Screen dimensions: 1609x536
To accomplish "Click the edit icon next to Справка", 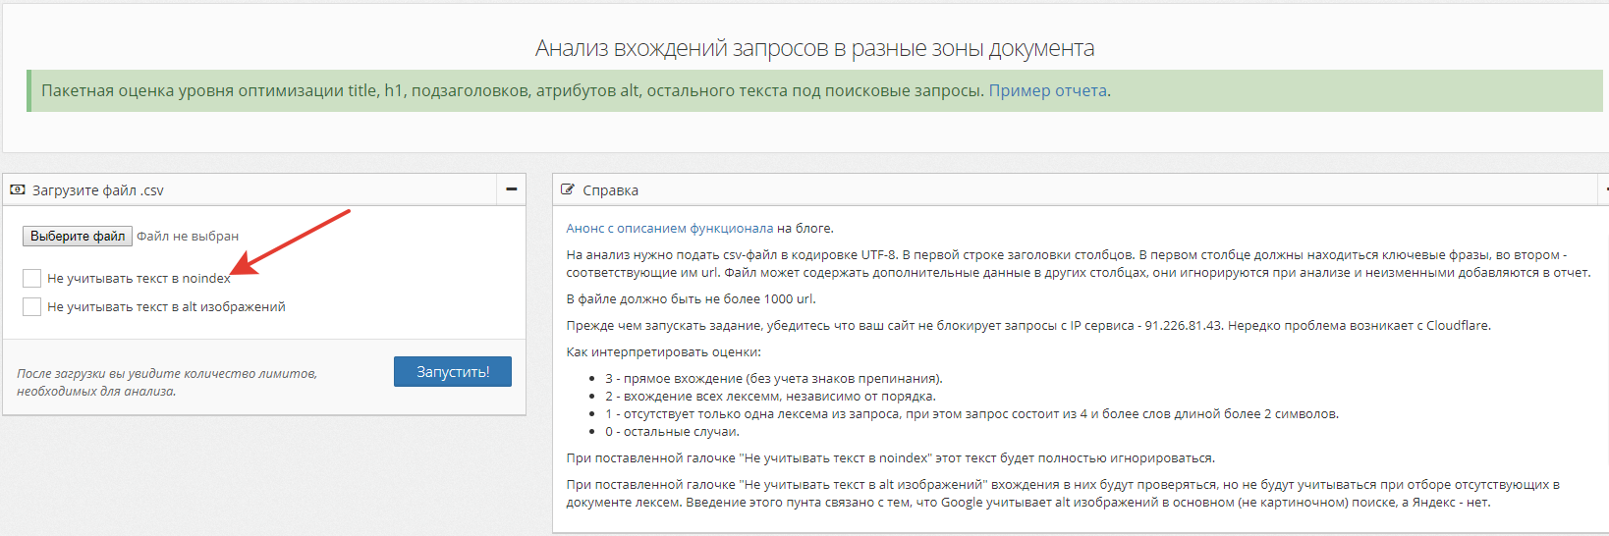I will point(568,189).
